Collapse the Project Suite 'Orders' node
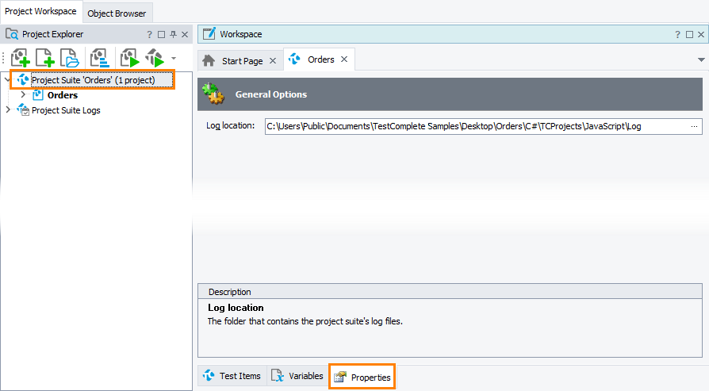The width and height of the screenshot is (709, 391). 7,80
